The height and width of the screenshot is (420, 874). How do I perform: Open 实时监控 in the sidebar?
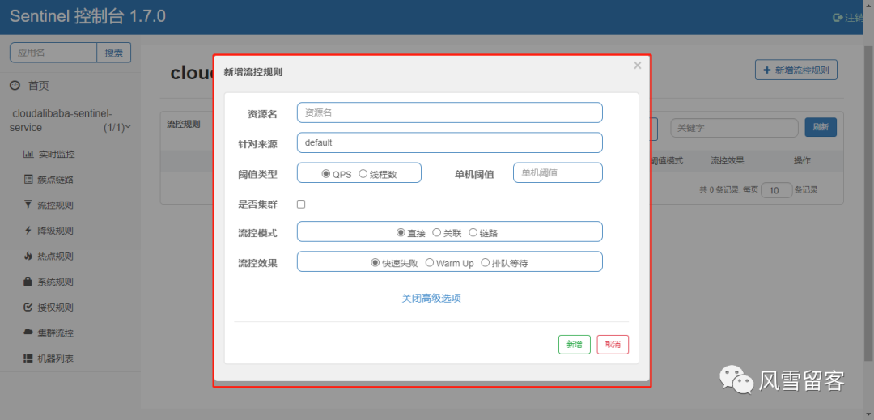coord(57,155)
